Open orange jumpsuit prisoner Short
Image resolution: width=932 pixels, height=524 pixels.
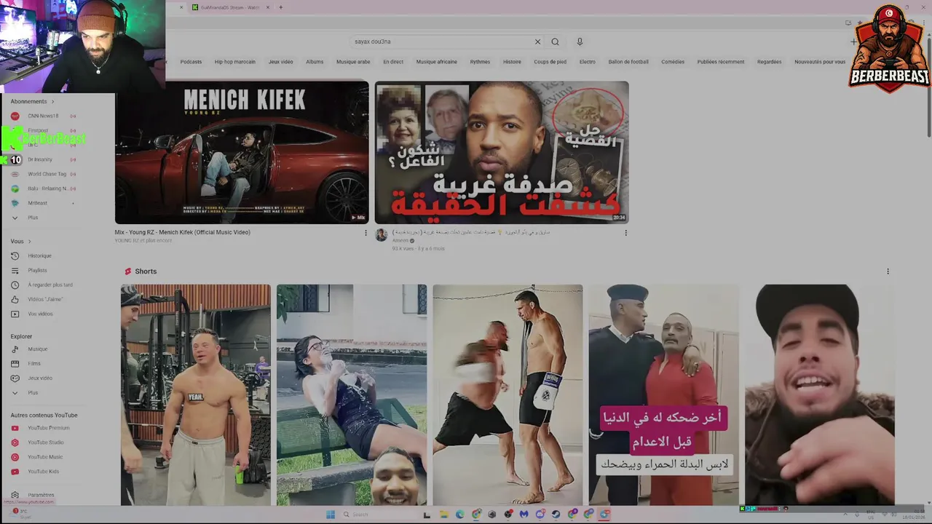(x=663, y=394)
